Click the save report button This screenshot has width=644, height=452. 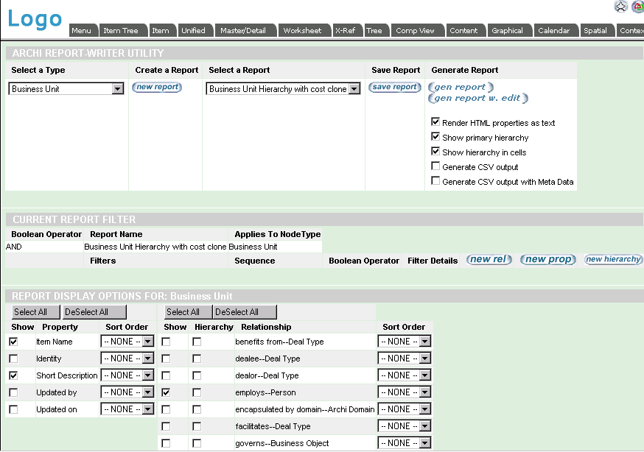tap(393, 87)
